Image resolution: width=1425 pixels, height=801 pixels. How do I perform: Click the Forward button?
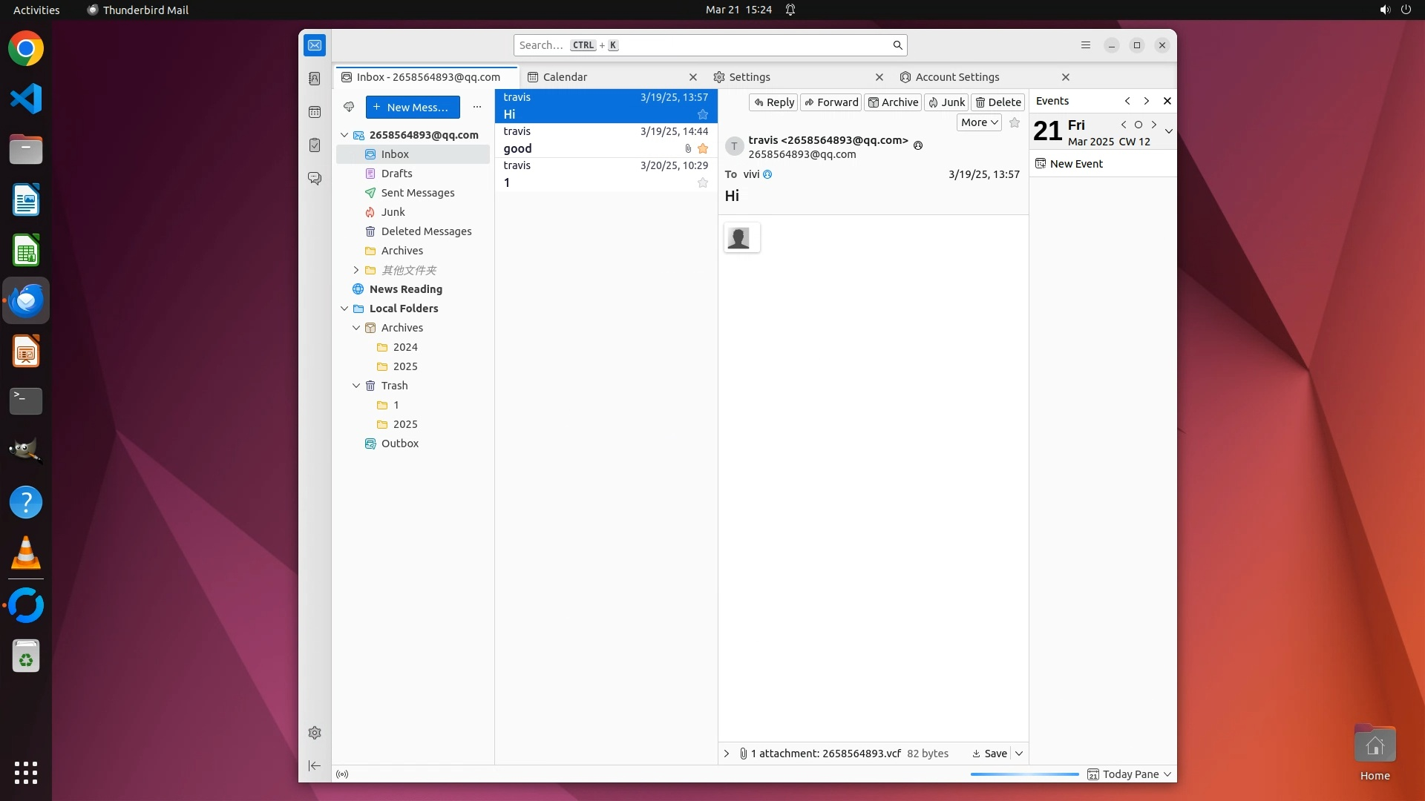tap(831, 102)
